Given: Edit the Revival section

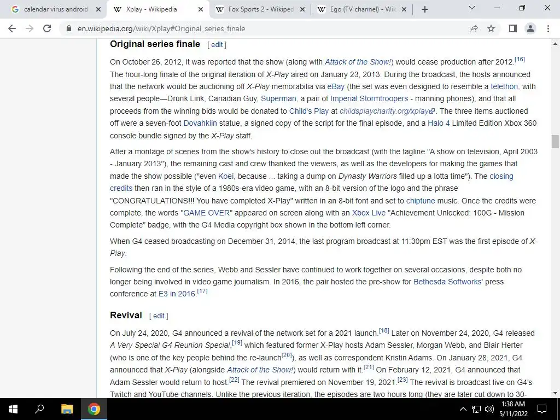Looking at the screenshot, I should tap(159, 316).
